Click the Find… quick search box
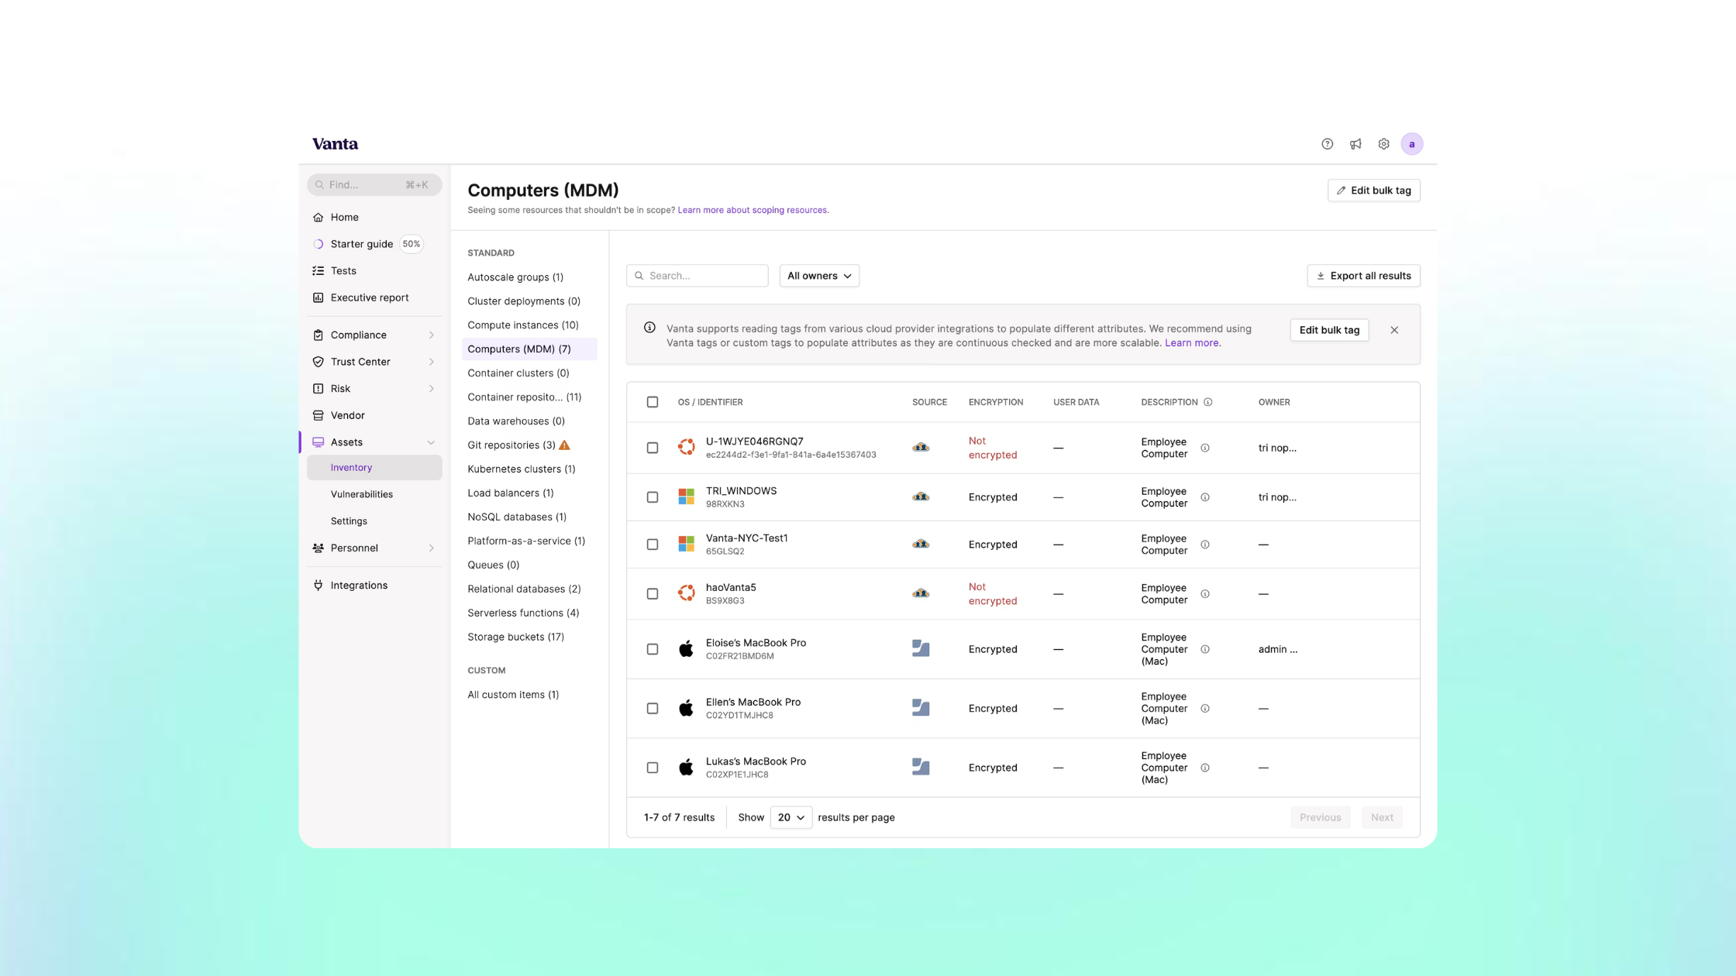Viewport: 1736px width, 976px height. click(374, 185)
